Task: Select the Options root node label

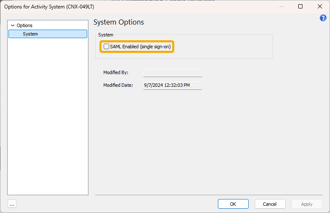Action: (25, 25)
